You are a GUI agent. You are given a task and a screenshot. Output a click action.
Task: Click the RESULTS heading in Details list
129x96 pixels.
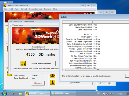(x=88, y=34)
